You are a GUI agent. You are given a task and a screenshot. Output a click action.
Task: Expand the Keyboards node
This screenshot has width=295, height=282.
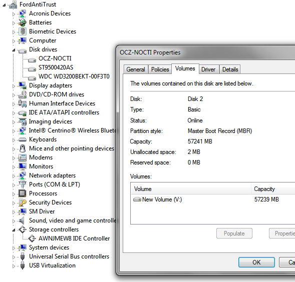(x=14, y=140)
